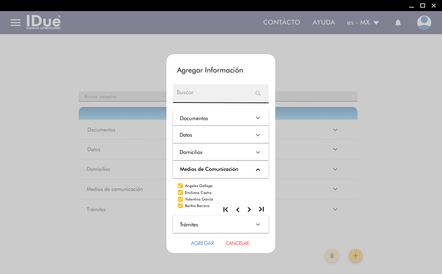Click the search magnifier icon
Screen dimensions: 442x274
tap(258, 93)
